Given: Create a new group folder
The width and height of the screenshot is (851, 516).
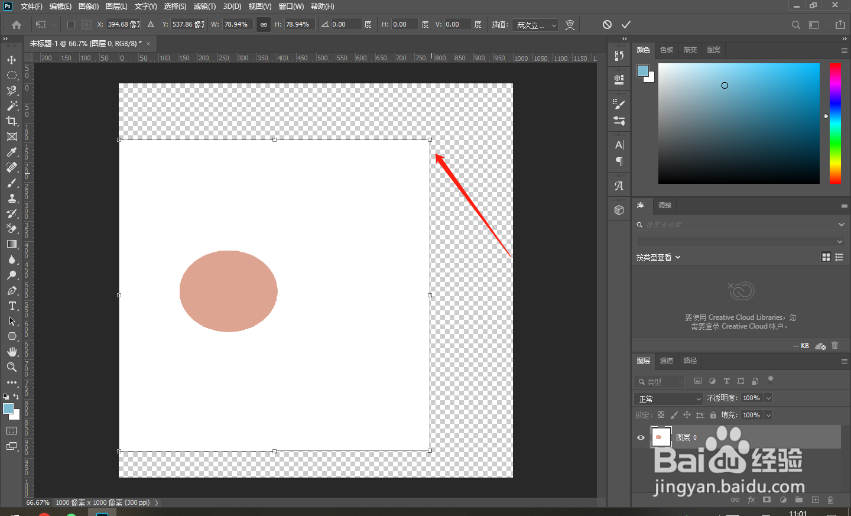Looking at the screenshot, I should coord(799,499).
